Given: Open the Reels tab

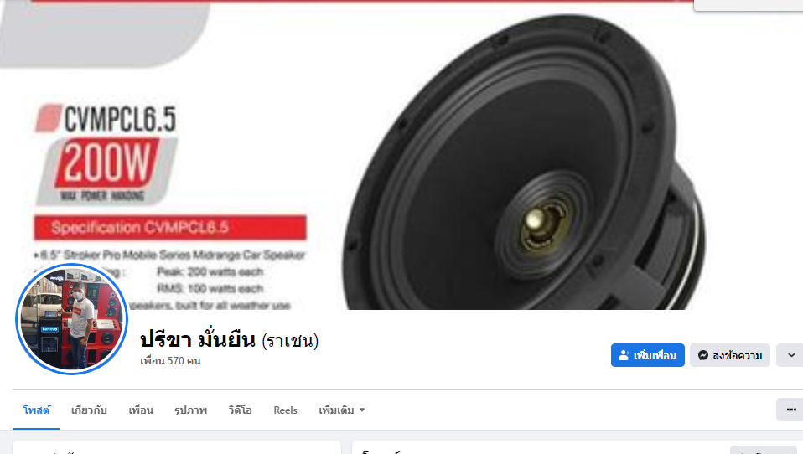Looking at the screenshot, I should pos(285,410).
